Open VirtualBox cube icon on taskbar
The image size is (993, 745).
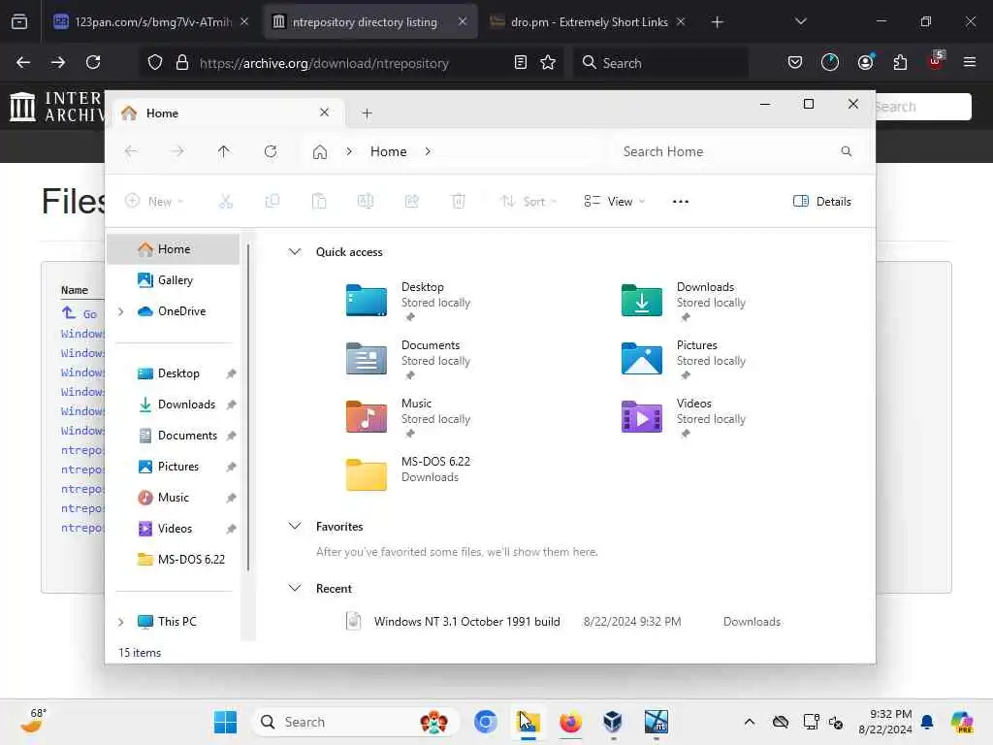613,722
